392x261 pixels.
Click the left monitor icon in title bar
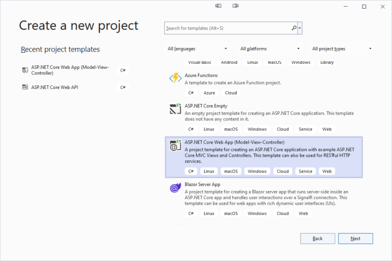pos(218,6)
